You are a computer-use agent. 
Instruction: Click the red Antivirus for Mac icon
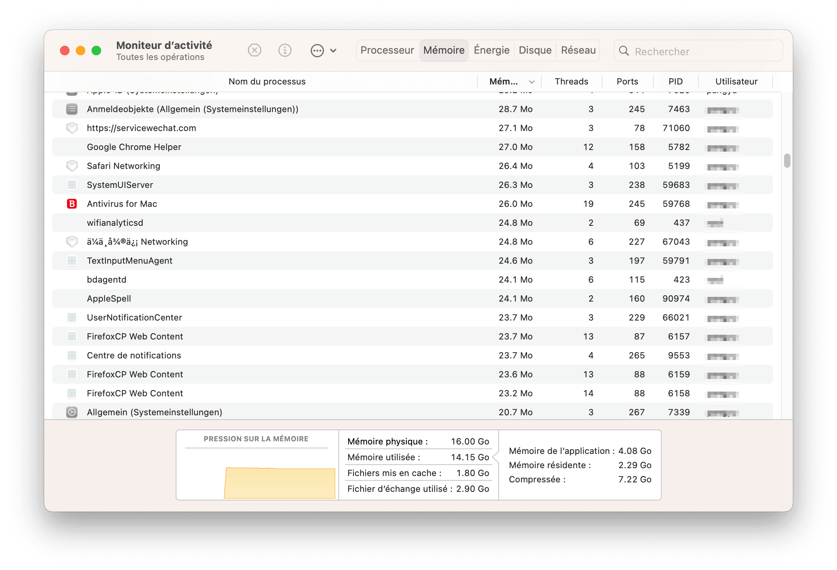pyautogui.click(x=72, y=204)
